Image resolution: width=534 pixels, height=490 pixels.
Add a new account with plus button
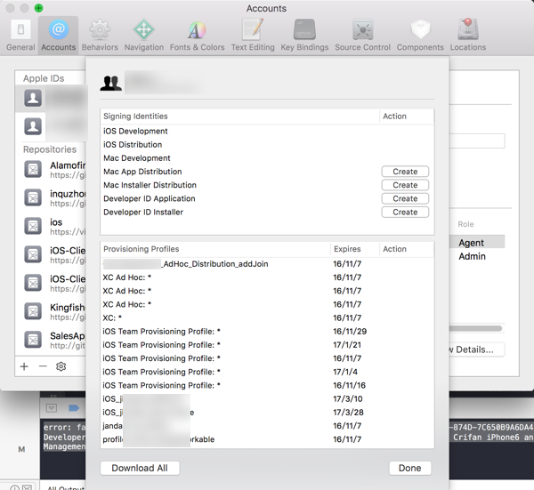24,366
